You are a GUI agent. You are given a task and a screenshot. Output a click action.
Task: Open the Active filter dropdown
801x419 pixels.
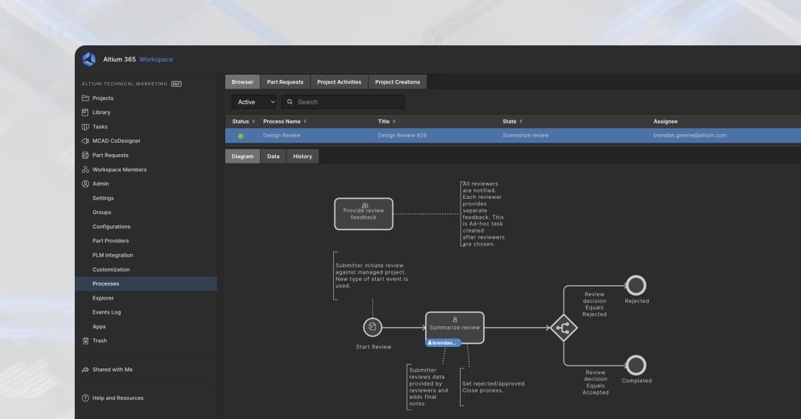(254, 102)
